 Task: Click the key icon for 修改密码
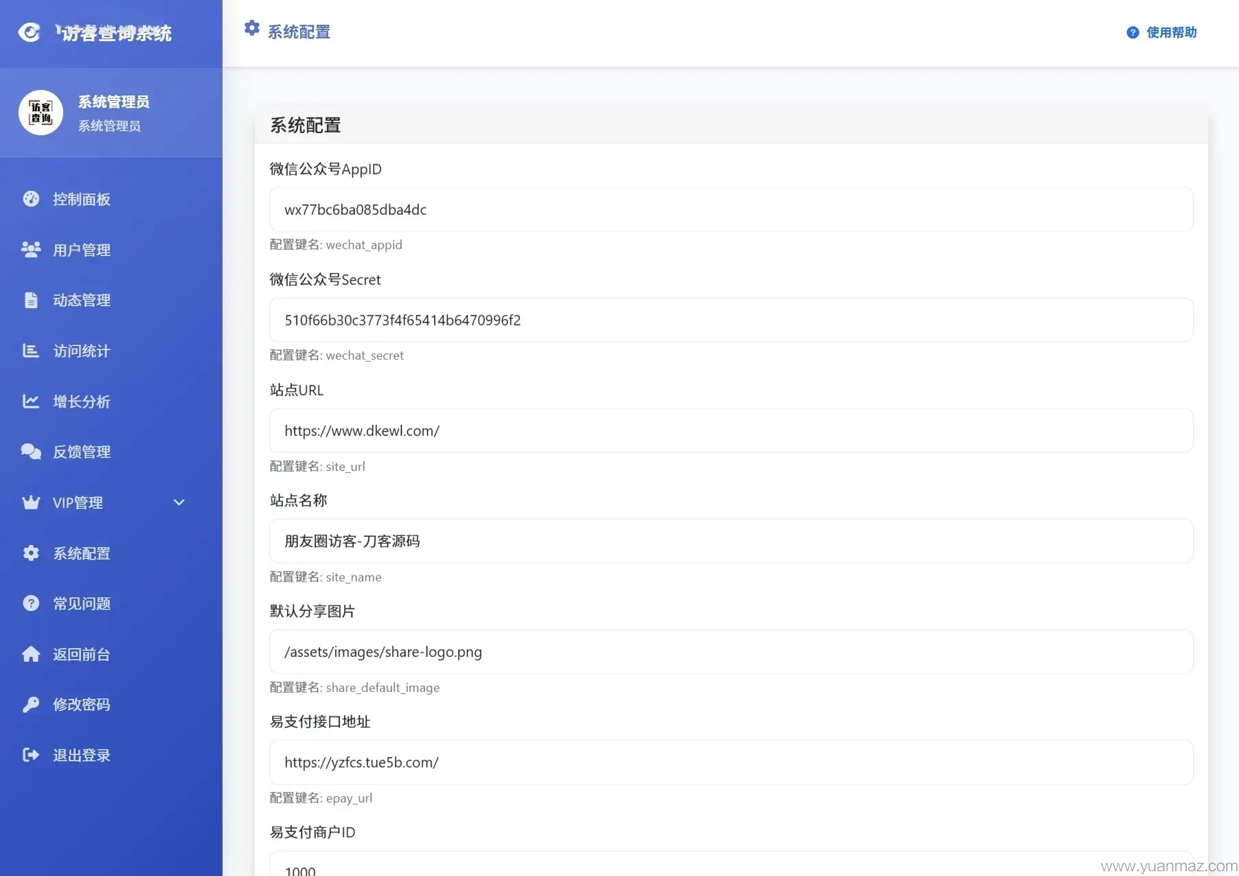(x=31, y=704)
